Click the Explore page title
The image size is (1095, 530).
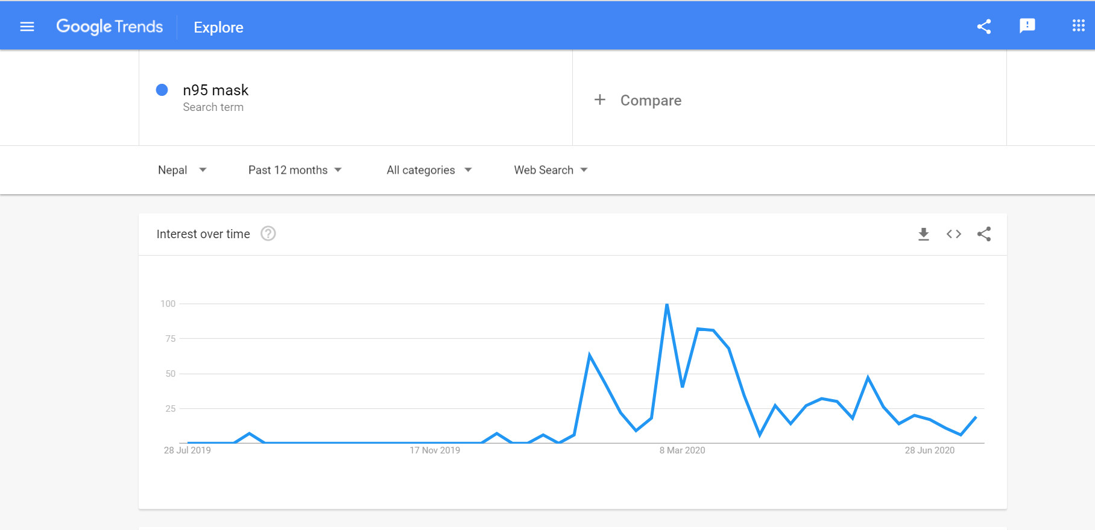coord(218,28)
